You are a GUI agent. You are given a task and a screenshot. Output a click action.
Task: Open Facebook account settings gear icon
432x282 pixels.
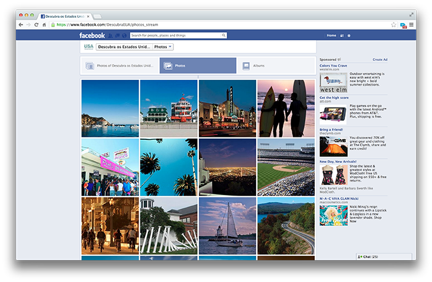(349, 36)
